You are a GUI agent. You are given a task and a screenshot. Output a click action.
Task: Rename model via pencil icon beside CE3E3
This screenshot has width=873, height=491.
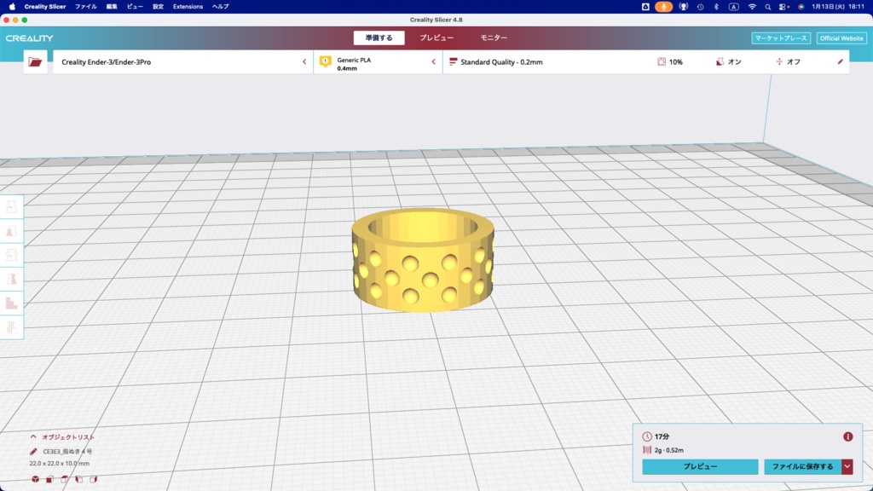[33, 452]
